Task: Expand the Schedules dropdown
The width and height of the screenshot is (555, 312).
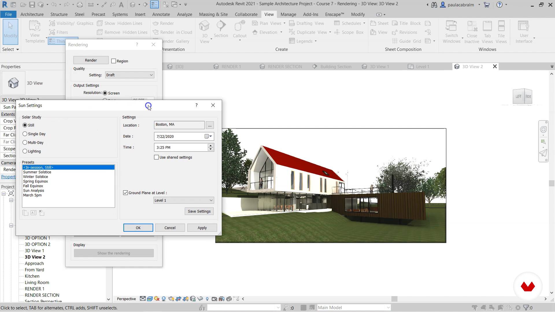Action: 364,23
